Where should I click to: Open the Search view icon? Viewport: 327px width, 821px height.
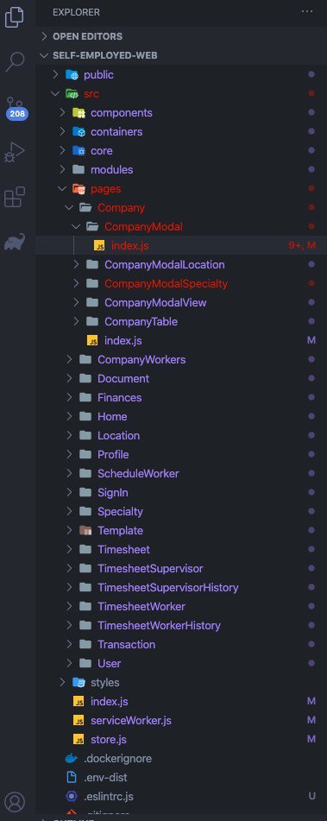pyautogui.click(x=15, y=62)
